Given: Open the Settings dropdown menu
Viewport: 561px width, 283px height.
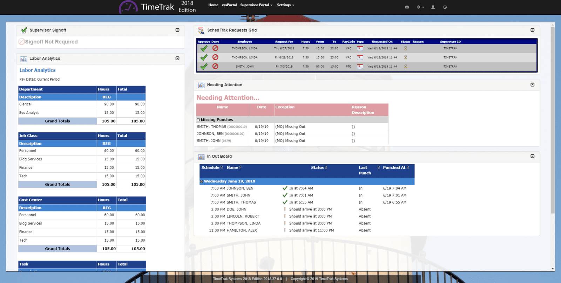Looking at the screenshot, I should coord(285,5).
